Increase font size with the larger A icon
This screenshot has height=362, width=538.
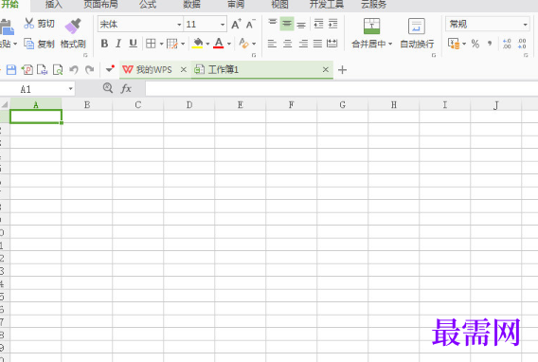(236, 25)
